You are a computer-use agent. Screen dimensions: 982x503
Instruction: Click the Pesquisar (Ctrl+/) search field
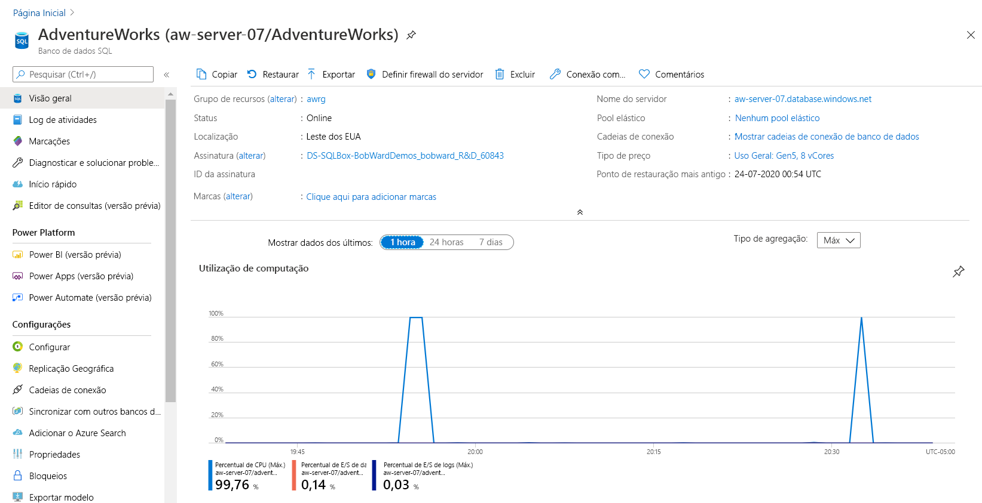[x=83, y=75]
